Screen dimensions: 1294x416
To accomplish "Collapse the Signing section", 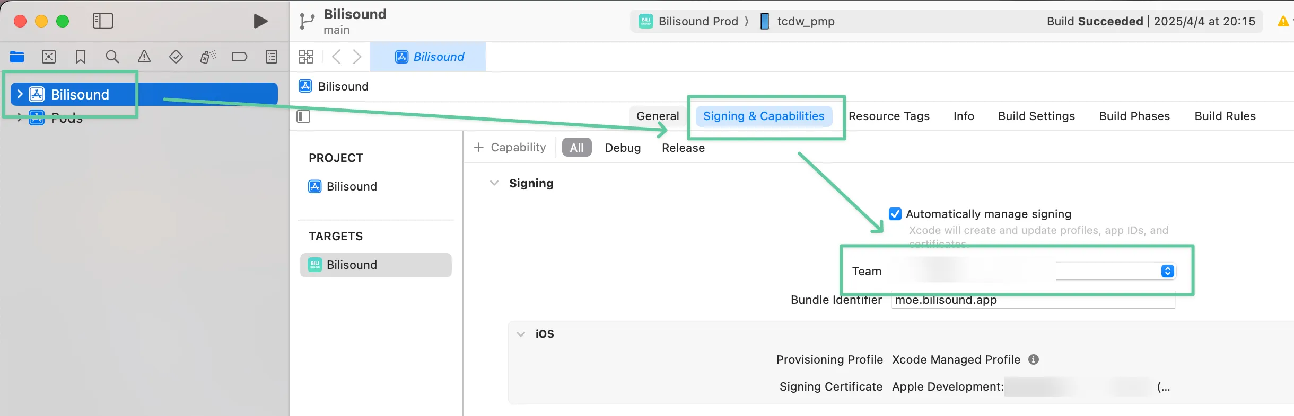I will [494, 183].
